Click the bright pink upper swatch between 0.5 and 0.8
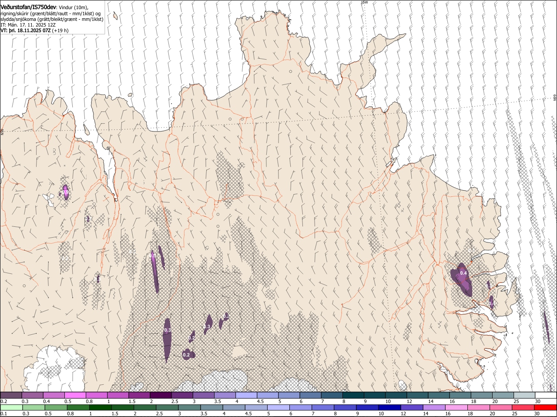The height and width of the screenshot is (417, 557). pos(75,395)
